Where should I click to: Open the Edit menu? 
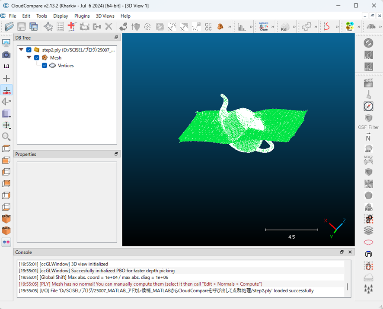click(26, 16)
